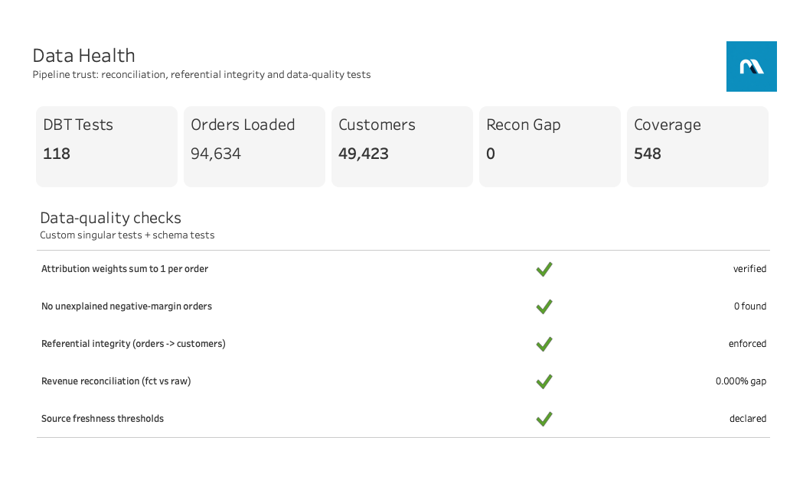Click the DBT Tests value 118

(57, 154)
